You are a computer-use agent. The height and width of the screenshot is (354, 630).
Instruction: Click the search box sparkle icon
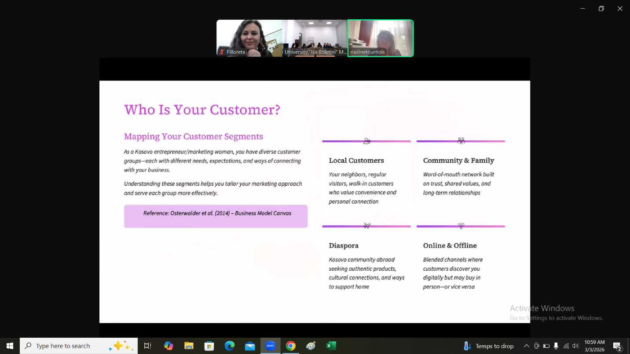pos(121,346)
